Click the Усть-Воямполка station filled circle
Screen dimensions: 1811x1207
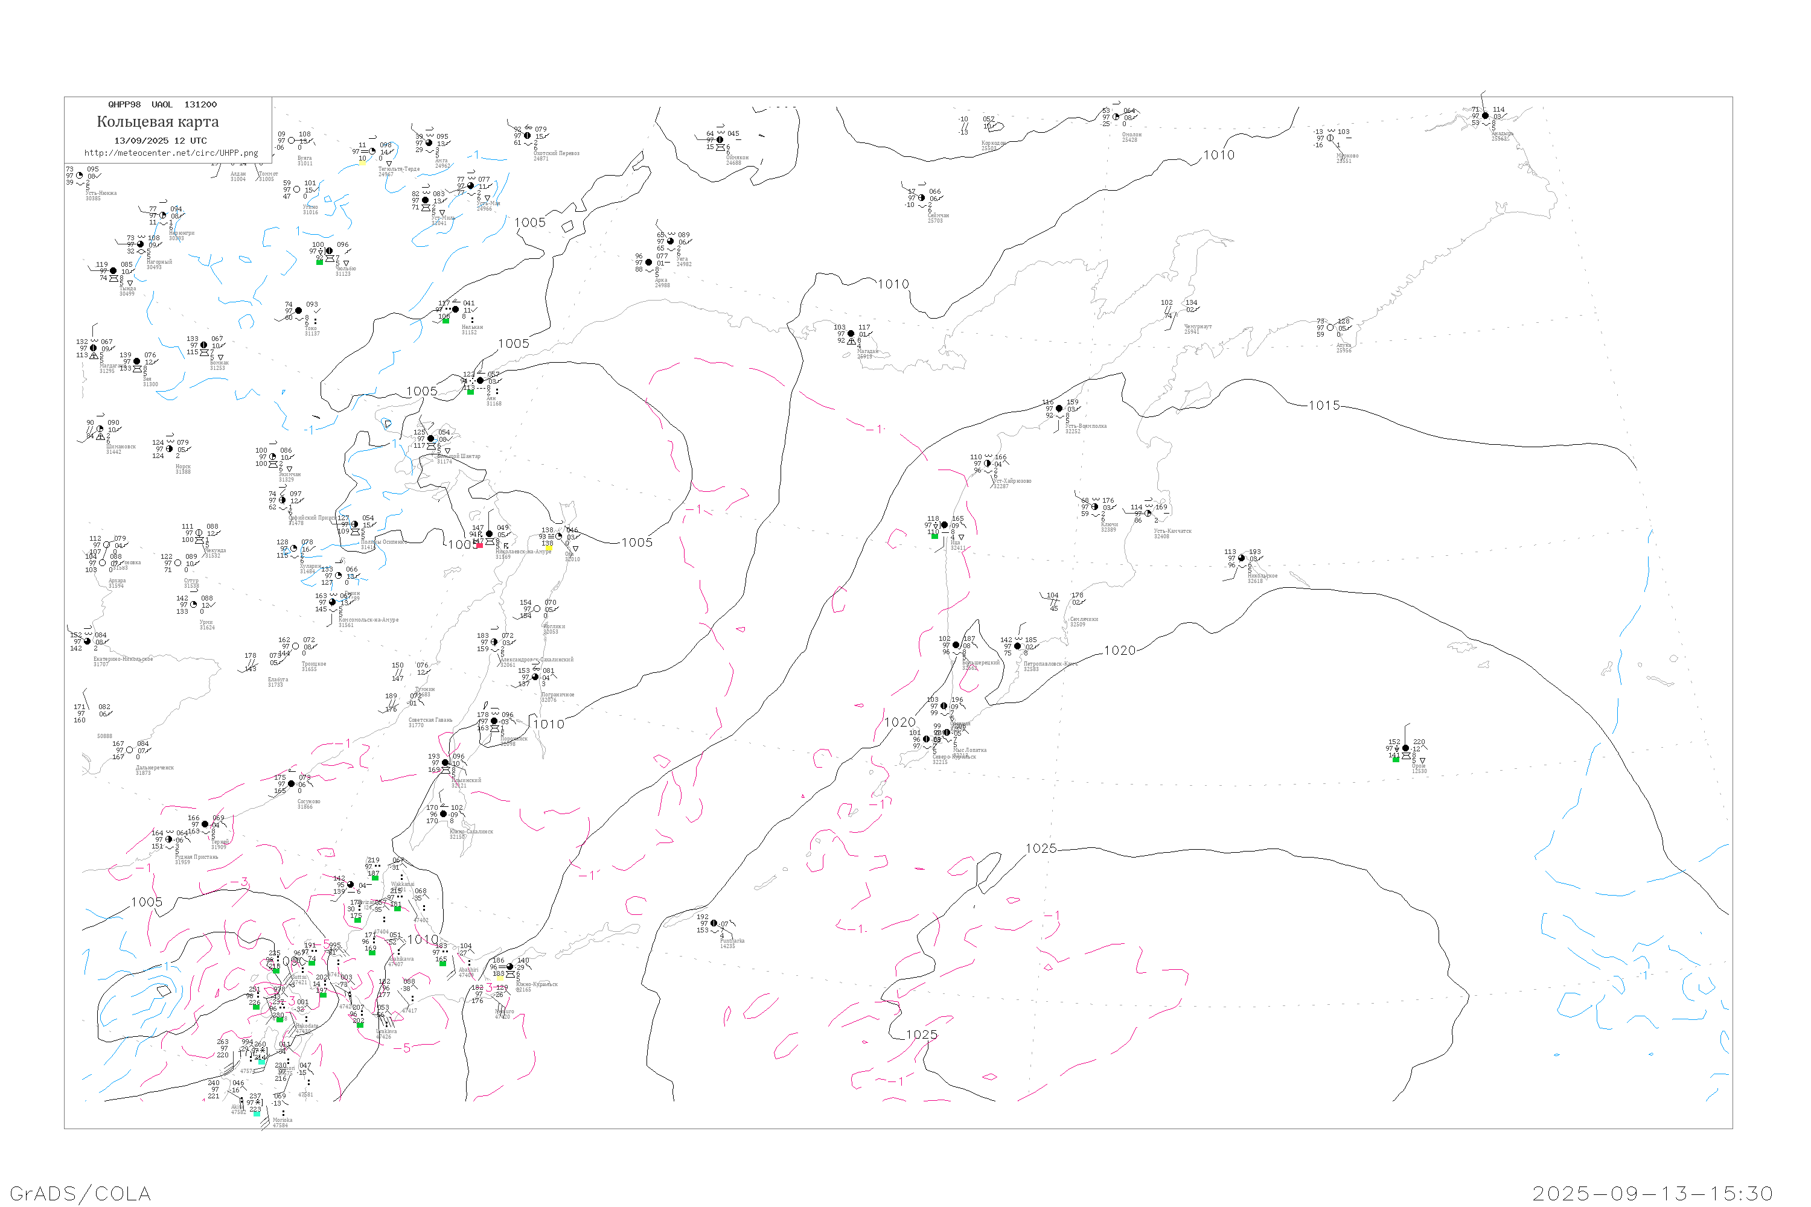1059,409
